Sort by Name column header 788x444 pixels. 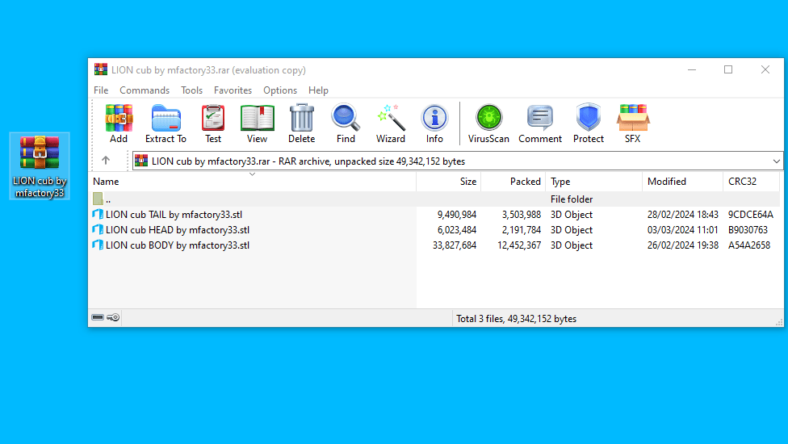pyautogui.click(x=252, y=182)
